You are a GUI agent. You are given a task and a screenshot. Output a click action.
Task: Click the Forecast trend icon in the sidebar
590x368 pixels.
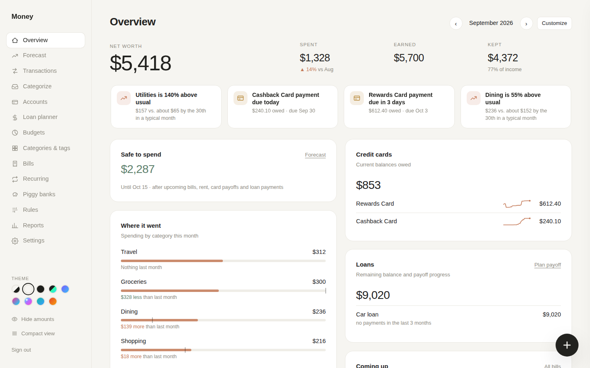(15, 56)
